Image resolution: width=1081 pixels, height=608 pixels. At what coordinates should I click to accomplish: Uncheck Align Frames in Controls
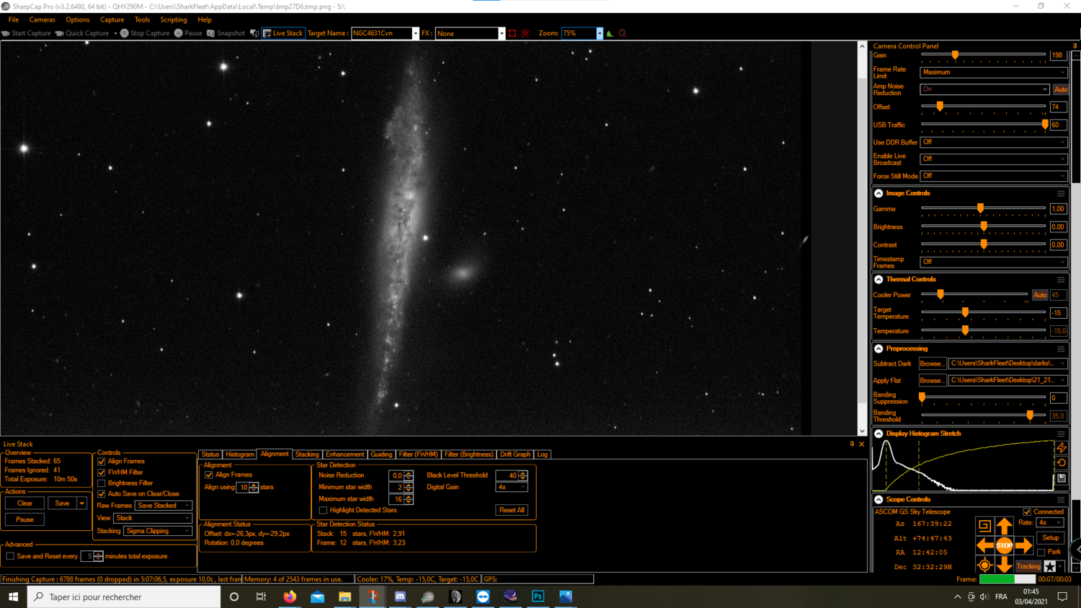(101, 461)
